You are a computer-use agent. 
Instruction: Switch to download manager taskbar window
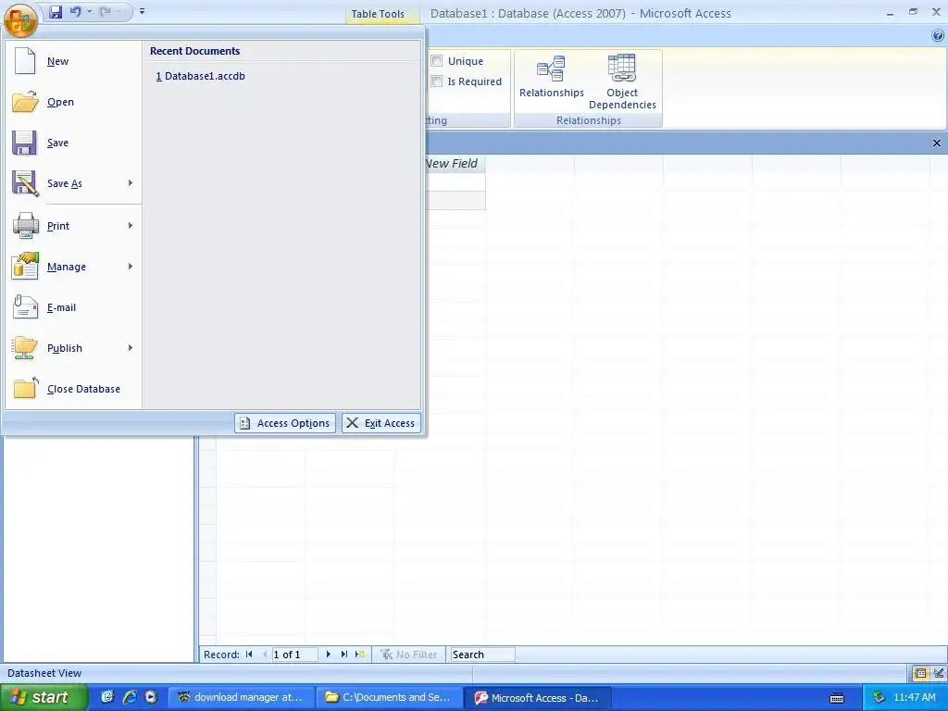(x=241, y=697)
